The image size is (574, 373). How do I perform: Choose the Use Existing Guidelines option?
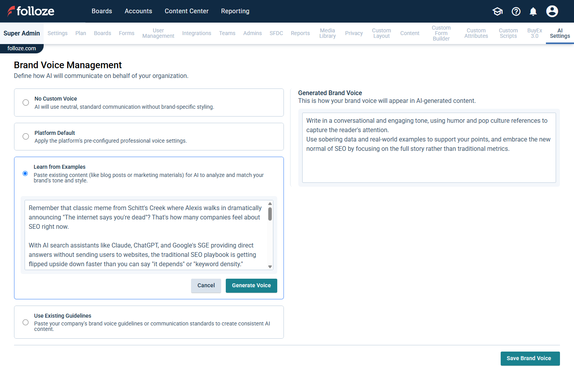coord(26,322)
